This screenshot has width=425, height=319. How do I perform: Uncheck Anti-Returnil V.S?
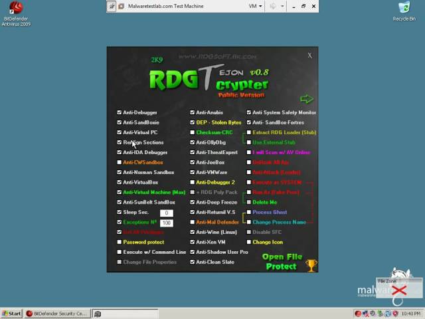(x=192, y=212)
